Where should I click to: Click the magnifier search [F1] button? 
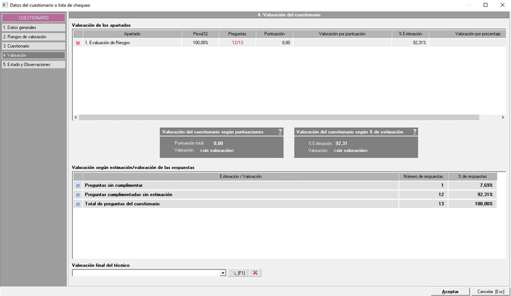(237, 273)
